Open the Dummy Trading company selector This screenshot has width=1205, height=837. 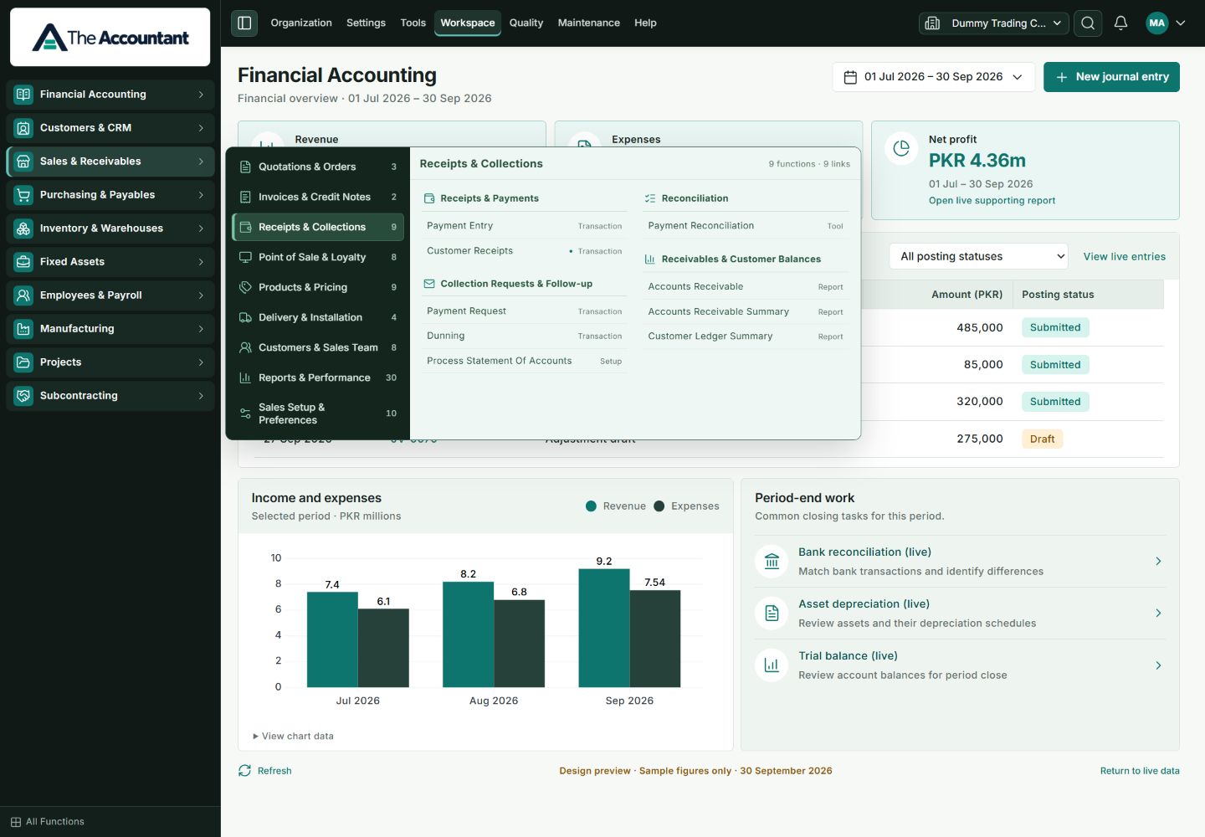tap(994, 23)
